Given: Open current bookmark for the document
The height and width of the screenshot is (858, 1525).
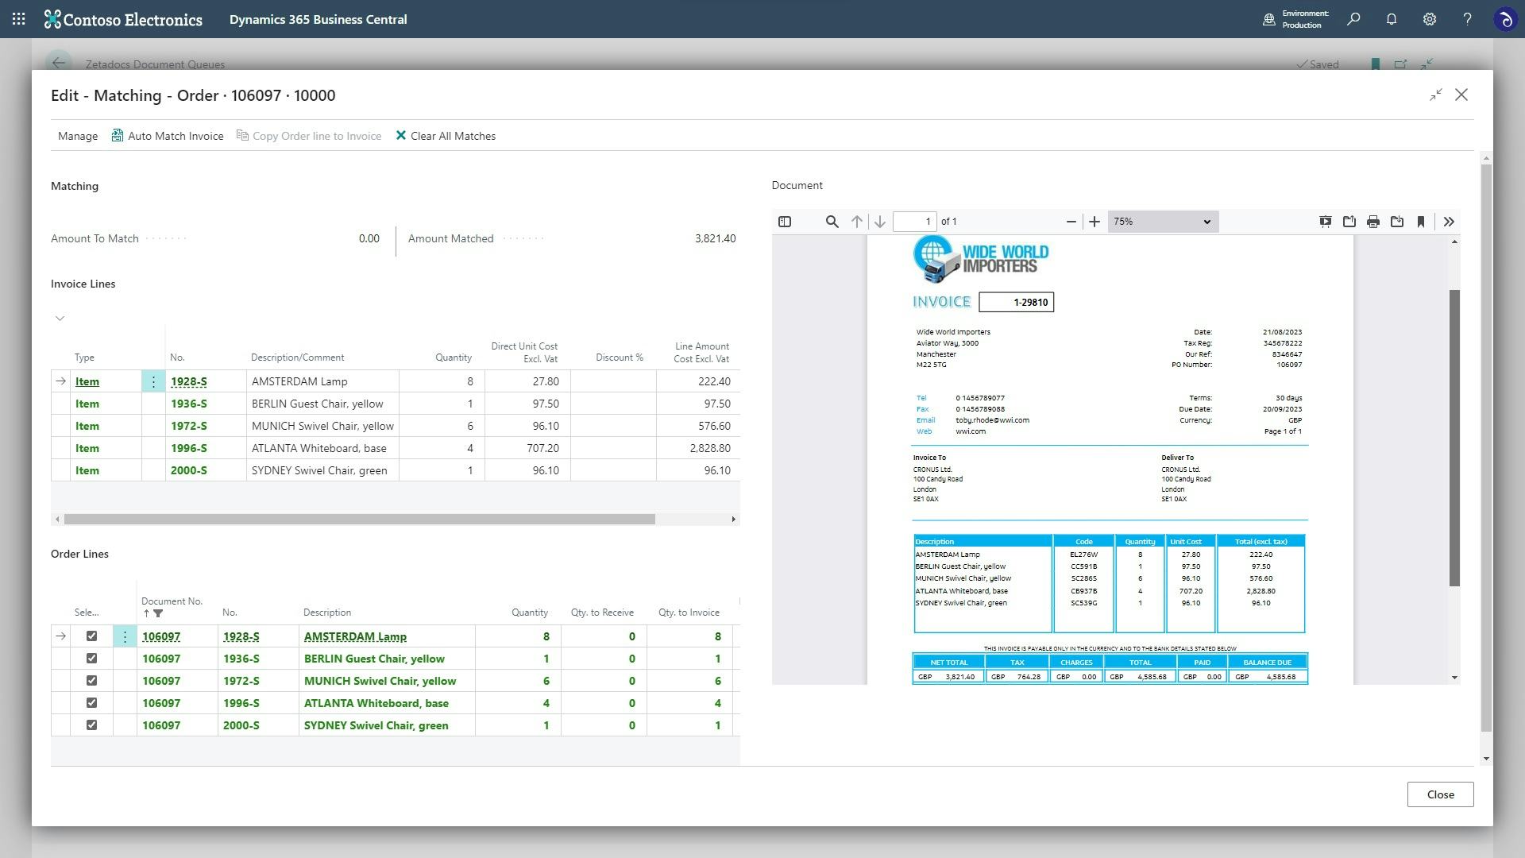Looking at the screenshot, I should tap(1420, 222).
